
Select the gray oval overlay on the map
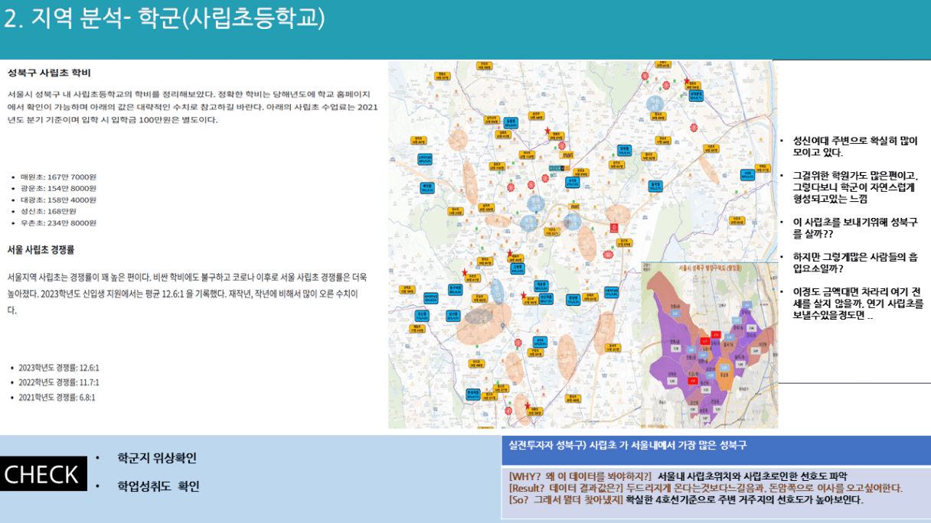(478, 316)
